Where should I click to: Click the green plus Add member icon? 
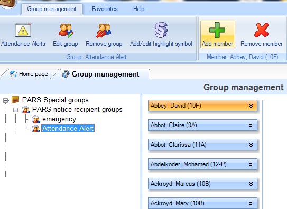pos(217,30)
